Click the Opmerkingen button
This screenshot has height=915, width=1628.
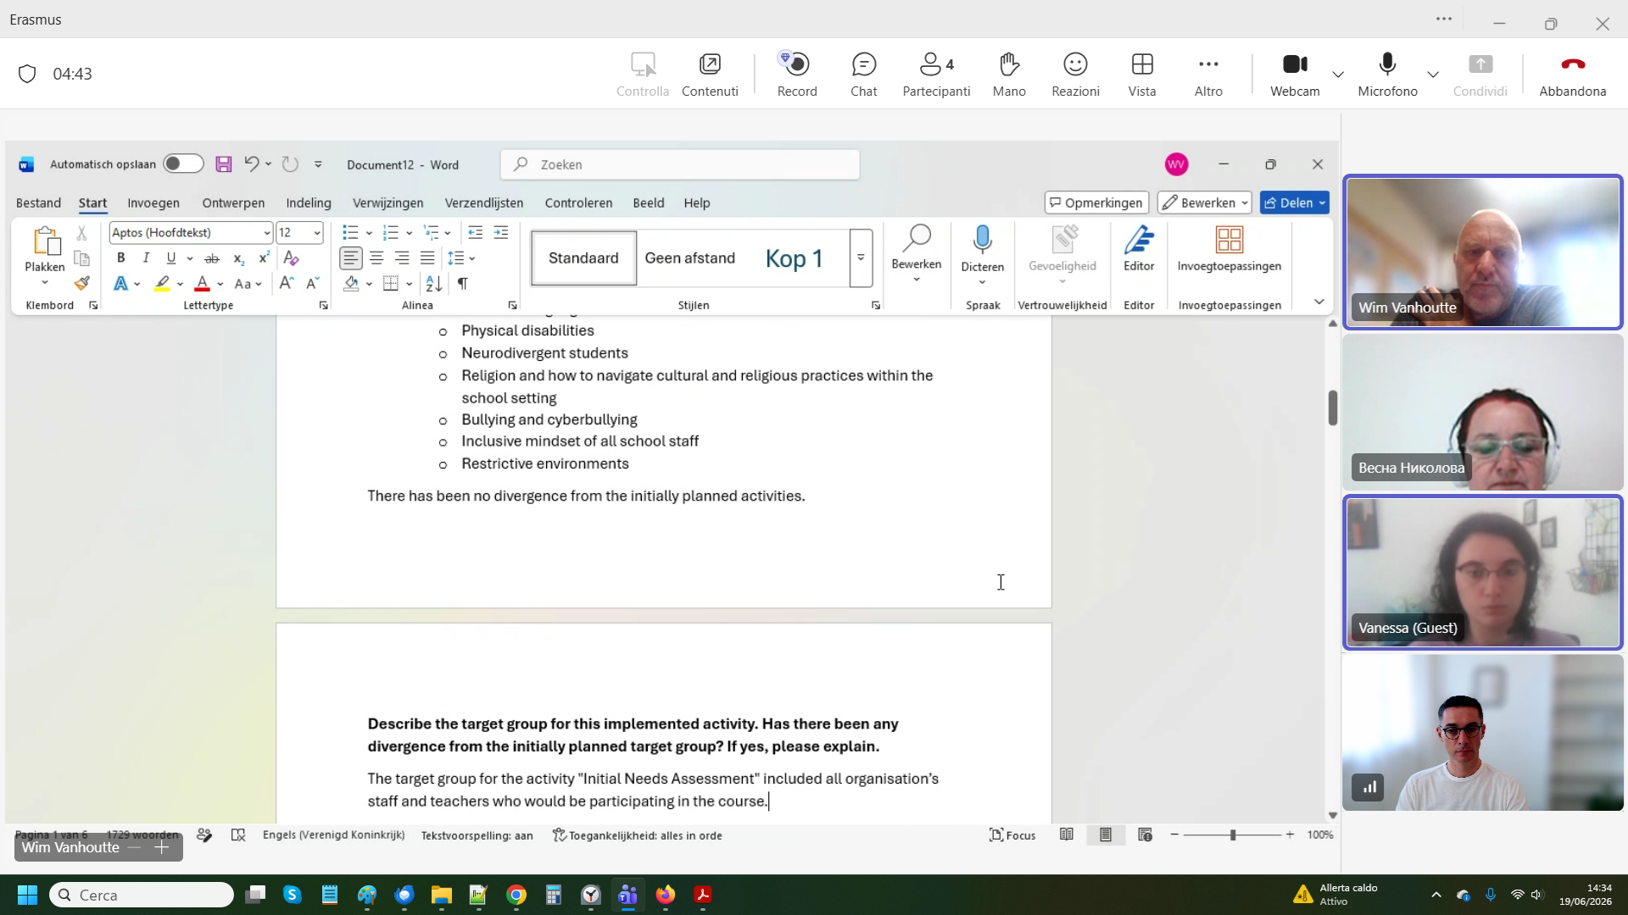1096,202
